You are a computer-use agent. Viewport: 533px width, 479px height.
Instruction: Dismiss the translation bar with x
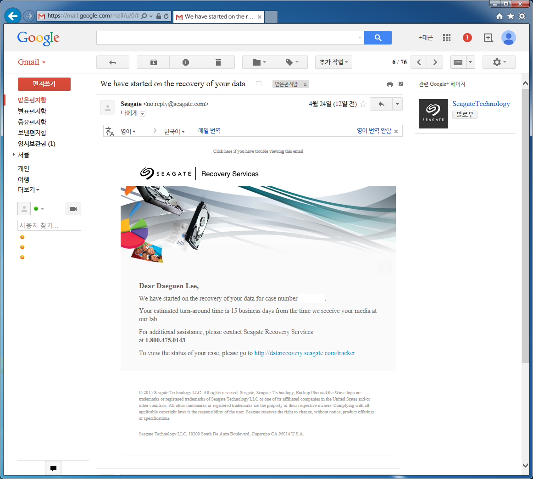pyautogui.click(x=396, y=132)
